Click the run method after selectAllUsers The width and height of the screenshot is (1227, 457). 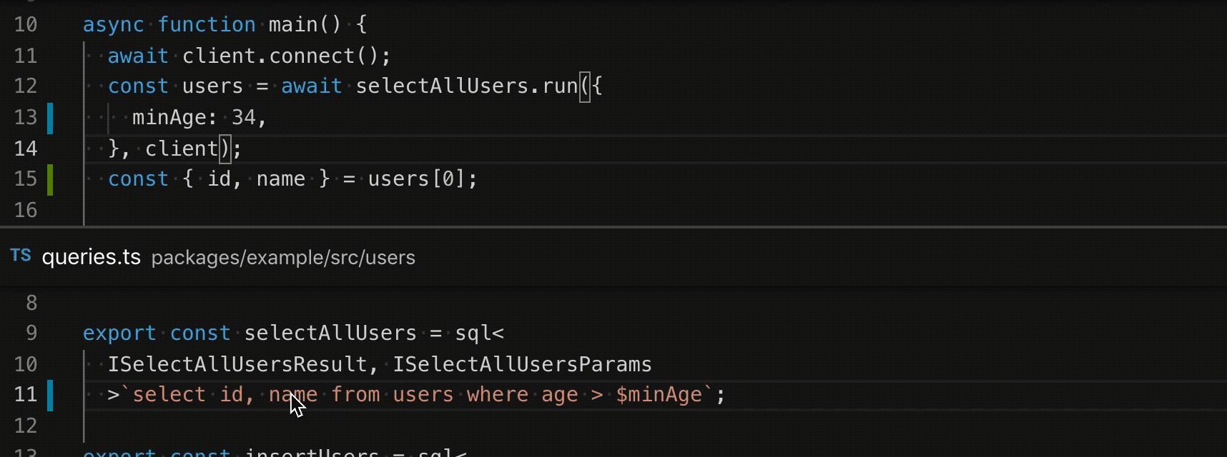559,86
